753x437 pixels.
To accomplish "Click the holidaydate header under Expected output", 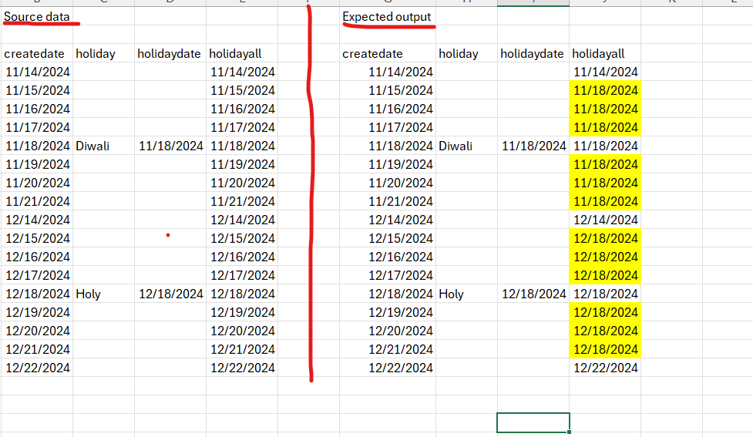I will 533,53.
